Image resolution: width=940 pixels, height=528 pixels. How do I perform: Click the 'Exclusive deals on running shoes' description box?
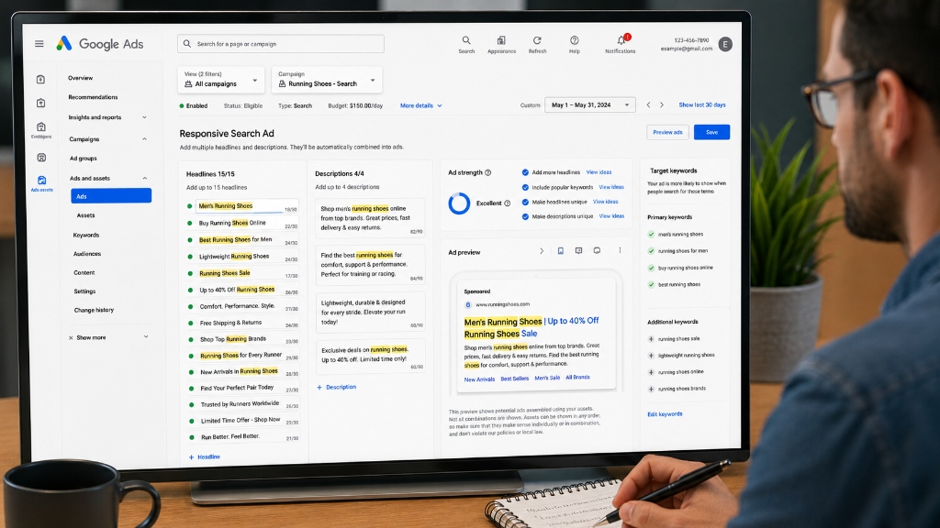pos(371,356)
